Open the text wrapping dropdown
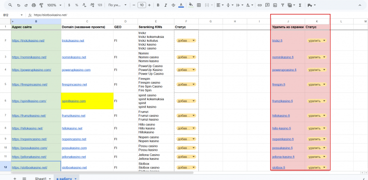The height and width of the screenshot is (180, 368). [240, 5]
